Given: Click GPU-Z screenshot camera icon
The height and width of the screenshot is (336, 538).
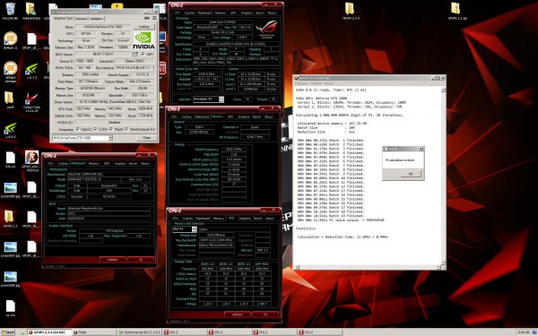Looking at the screenshot, I should (x=147, y=18).
